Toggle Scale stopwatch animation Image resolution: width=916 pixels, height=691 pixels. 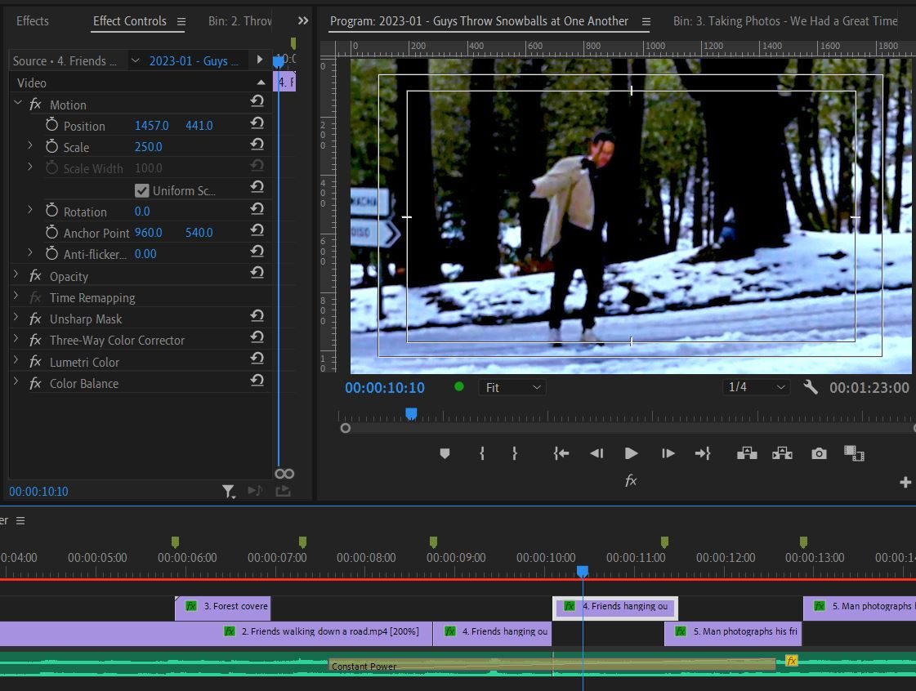pos(52,146)
